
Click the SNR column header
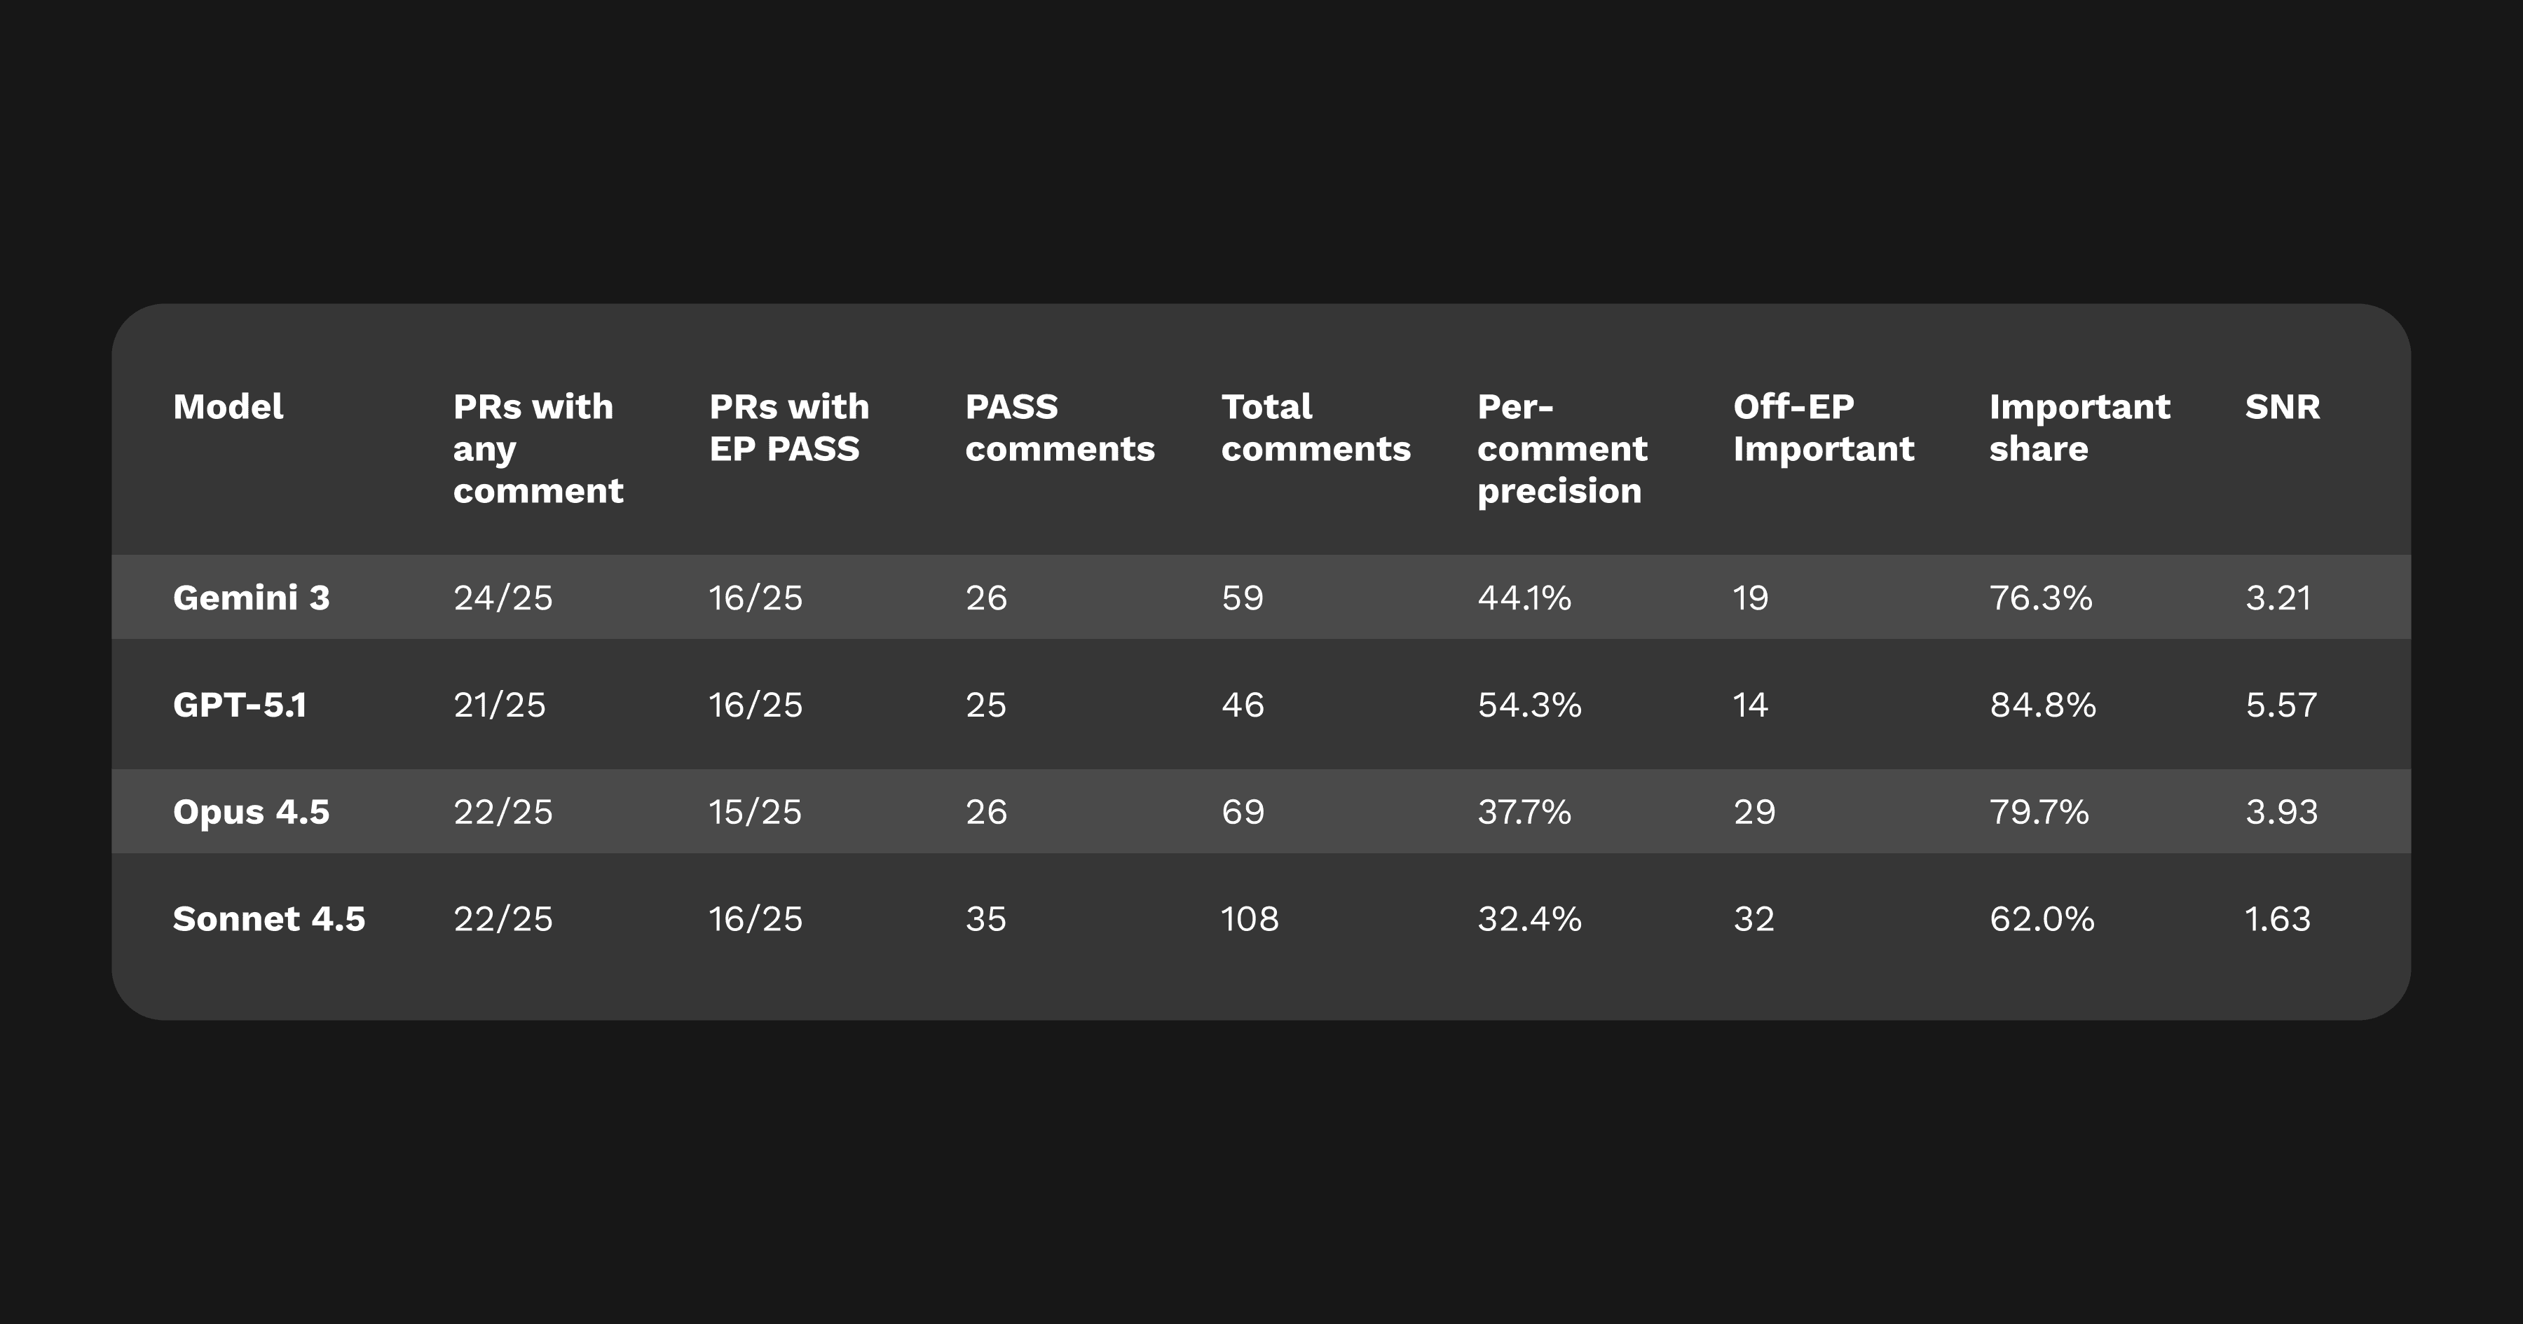(2282, 406)
